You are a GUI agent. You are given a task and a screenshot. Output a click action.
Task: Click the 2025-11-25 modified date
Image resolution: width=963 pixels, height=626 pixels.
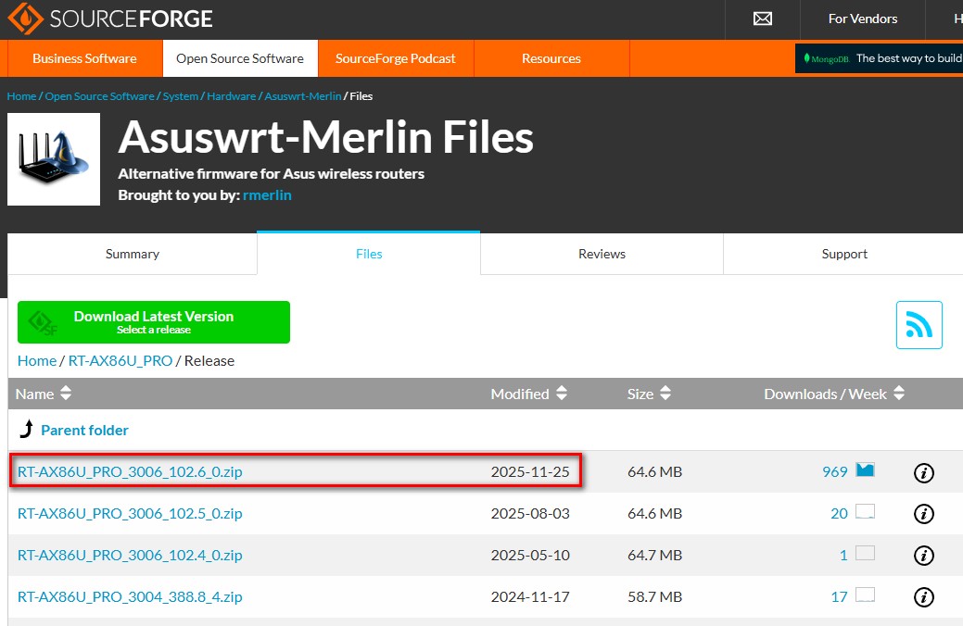(530, 472)
